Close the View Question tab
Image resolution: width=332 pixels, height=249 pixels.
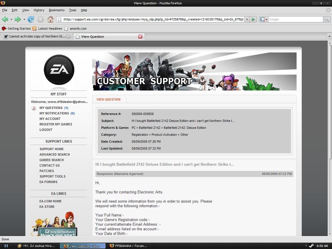point(140,37)
